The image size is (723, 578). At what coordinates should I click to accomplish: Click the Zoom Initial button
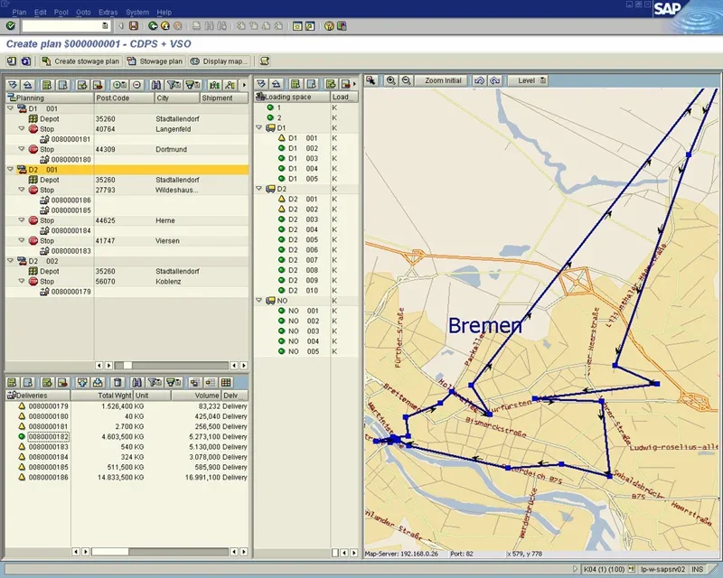443,80
